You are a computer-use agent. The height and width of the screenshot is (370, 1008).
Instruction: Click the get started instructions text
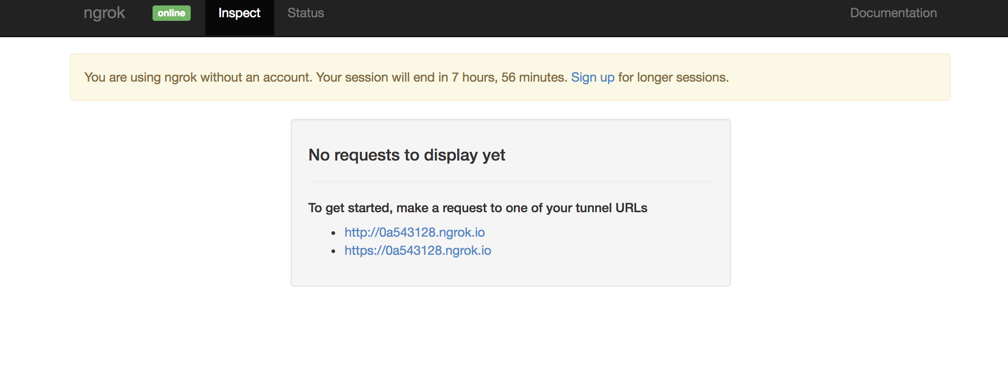tap(478, 208)
